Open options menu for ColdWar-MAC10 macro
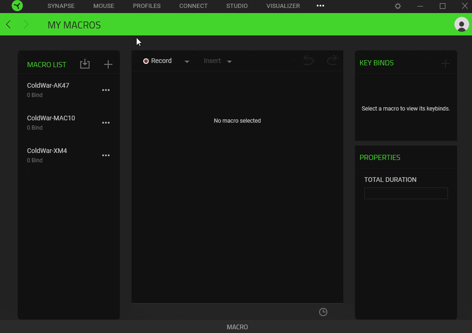This screenshot has height=333, width=472. (x=106, y=122)
